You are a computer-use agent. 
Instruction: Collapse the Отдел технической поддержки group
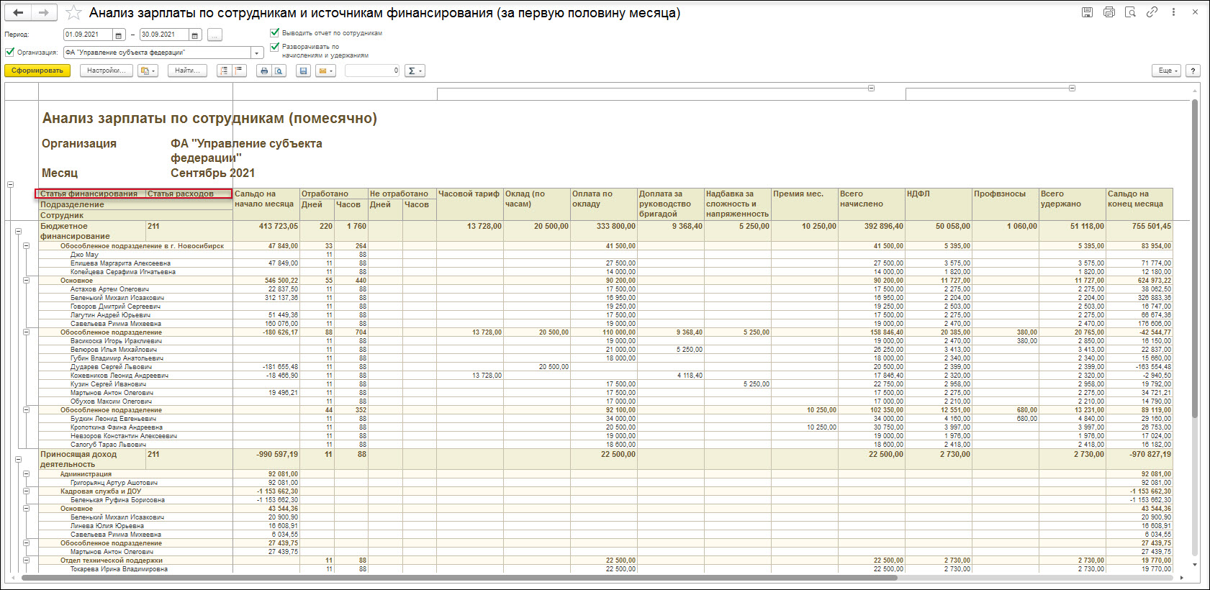coord(26,560)
